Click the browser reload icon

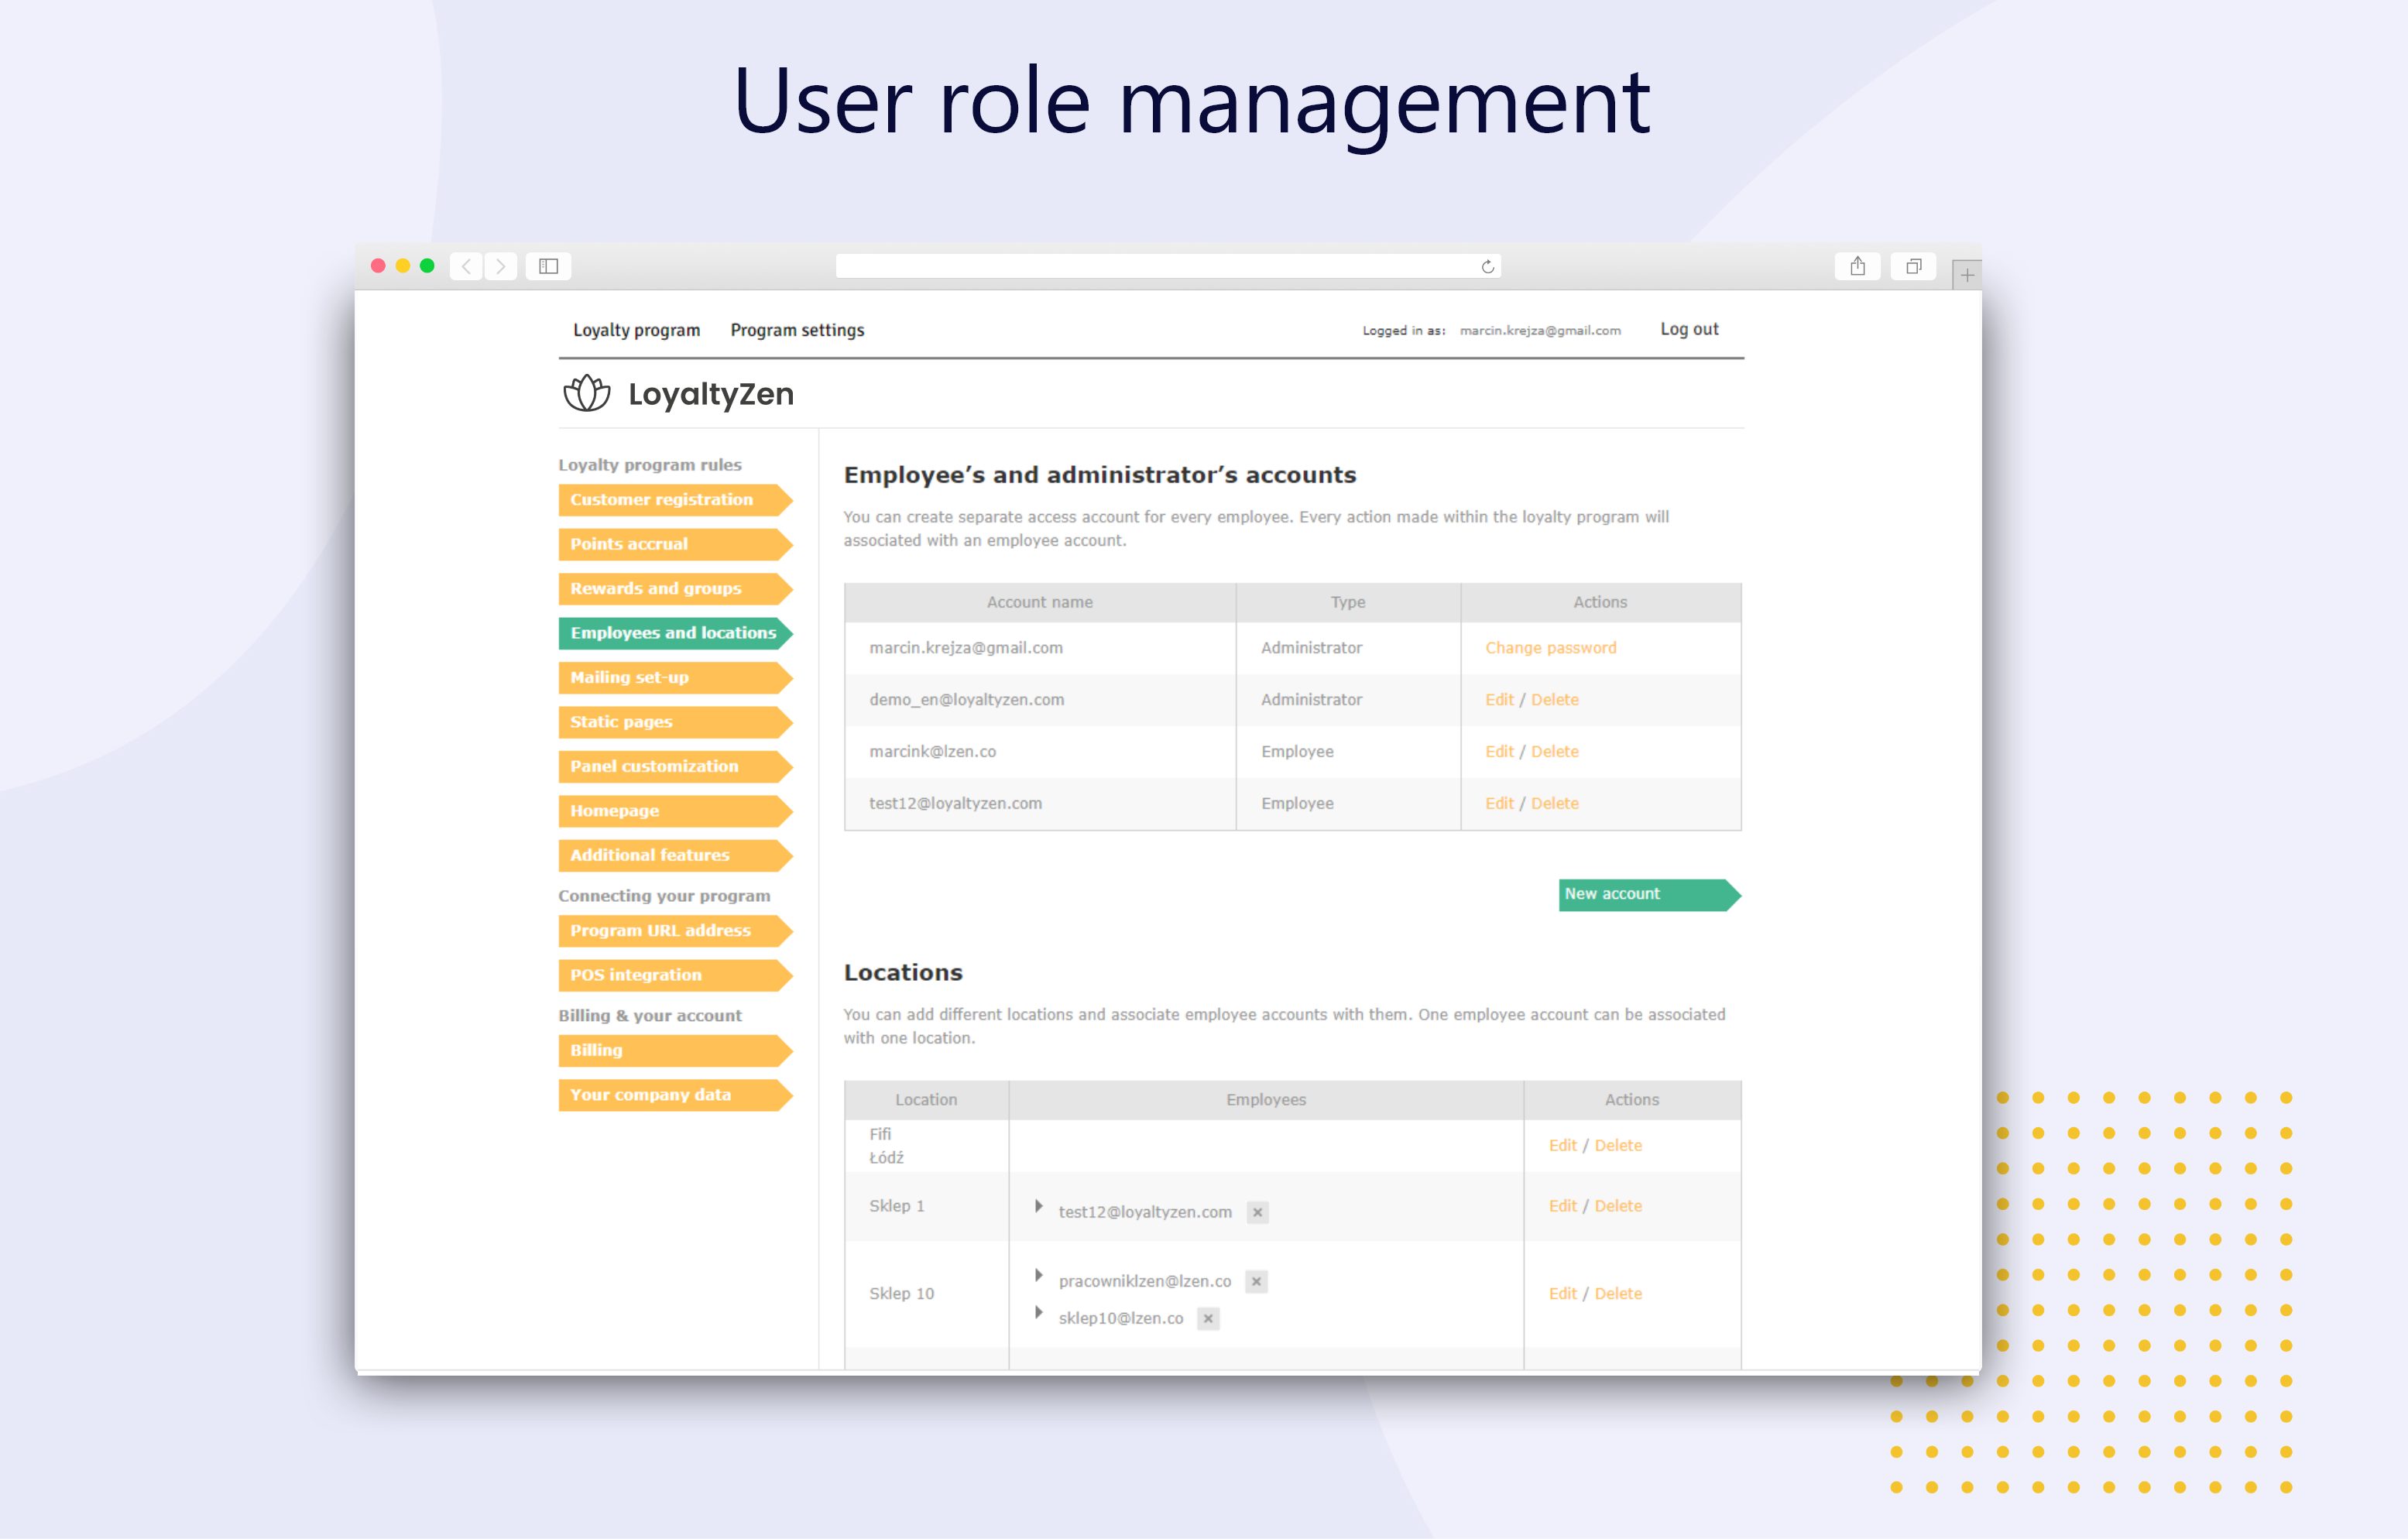1487,266
